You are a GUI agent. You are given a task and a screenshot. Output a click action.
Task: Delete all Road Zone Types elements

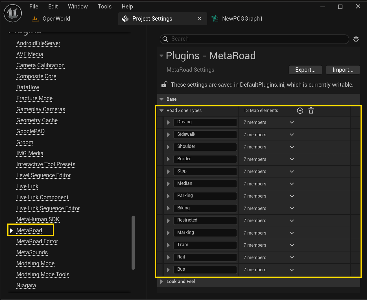click(x=311, y=111)
